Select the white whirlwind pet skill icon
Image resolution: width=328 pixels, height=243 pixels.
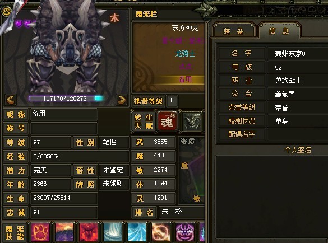113,232
